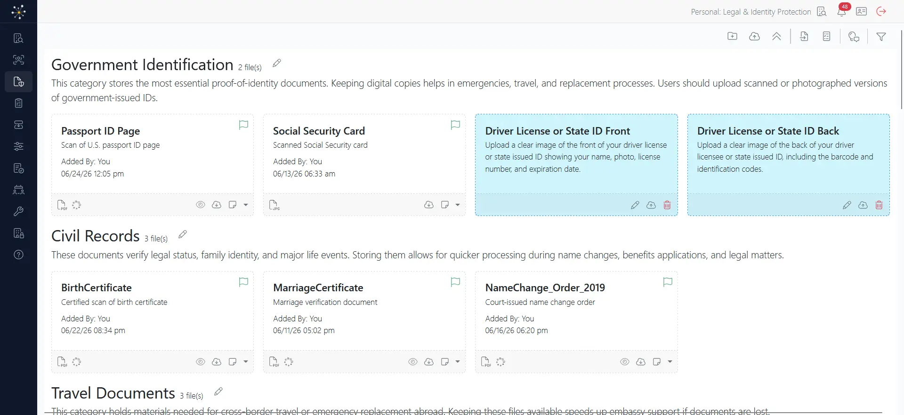Toggle the flag on BirthCertificate card

(243, 282)
